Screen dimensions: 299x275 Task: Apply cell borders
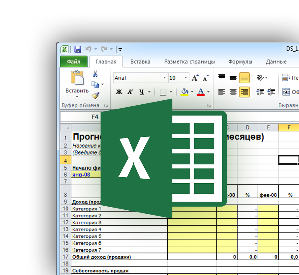[163, 92]
